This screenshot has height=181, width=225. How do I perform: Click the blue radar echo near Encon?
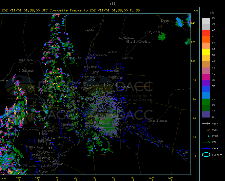pyautogui.click(x=179, y=22)
